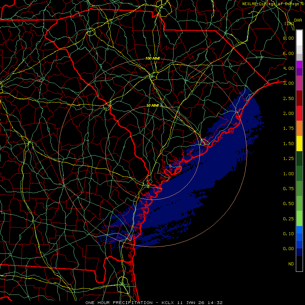Click the dark green 1.25 legend block

tap(299, 158)
